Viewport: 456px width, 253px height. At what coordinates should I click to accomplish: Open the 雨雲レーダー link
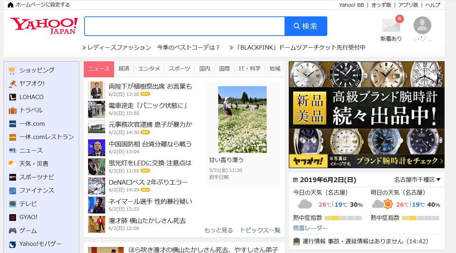coord(310,228)
